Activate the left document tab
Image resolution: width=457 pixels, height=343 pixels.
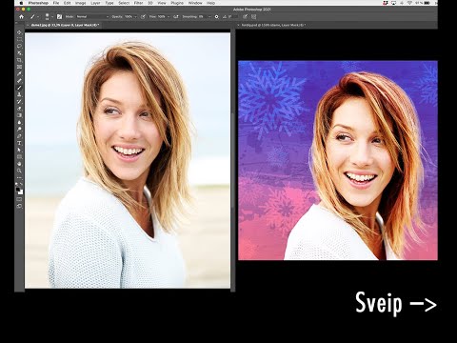[x=66, y=25]
